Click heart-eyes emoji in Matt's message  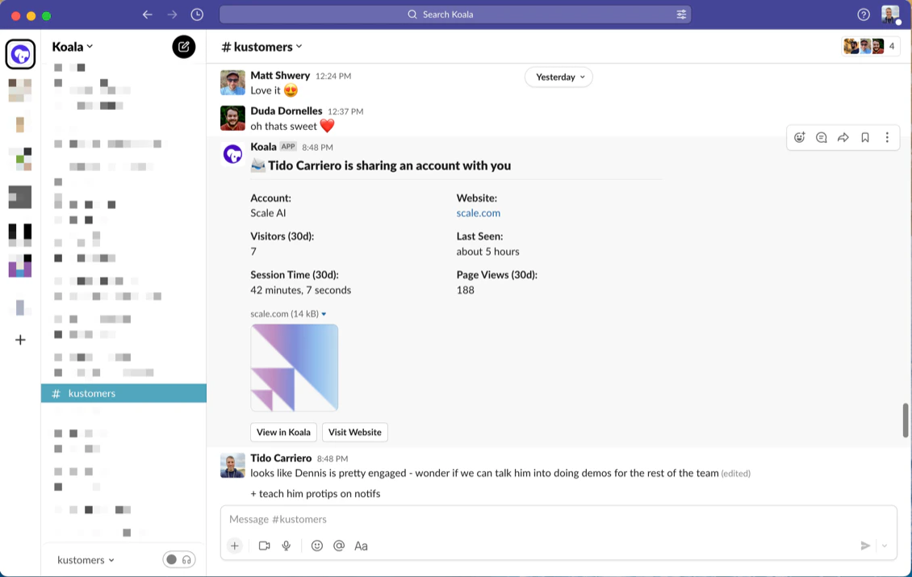click(x=291, y=90)
